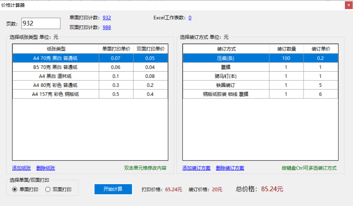Open the 双面打印计数 link 988
The image size is (353, 206).
[107, 27]
